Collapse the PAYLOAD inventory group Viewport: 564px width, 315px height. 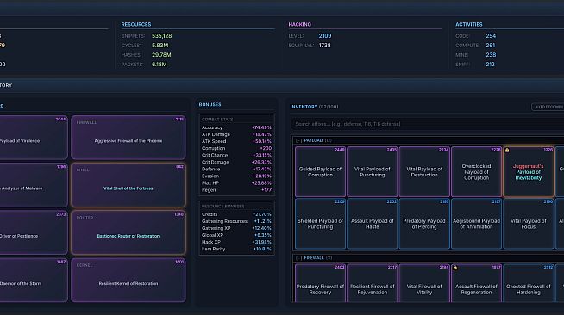click(x=298, y=140)
